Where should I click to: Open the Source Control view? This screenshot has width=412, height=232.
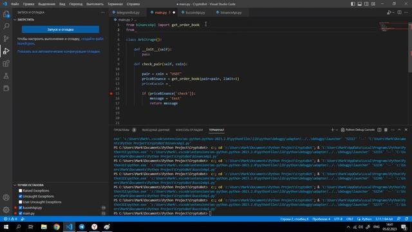point(6,39)
